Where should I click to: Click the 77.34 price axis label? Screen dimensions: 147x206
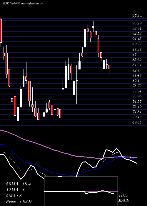point(137,91)
